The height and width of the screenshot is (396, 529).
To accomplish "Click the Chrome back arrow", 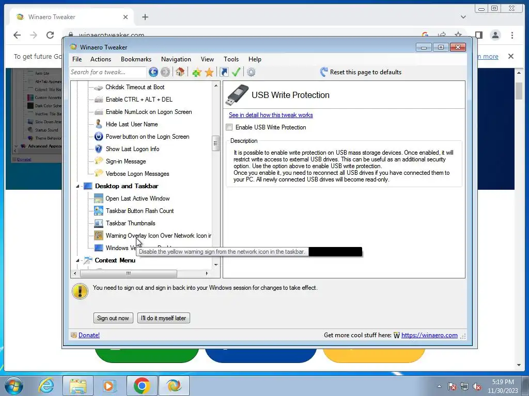I will 17,35.
